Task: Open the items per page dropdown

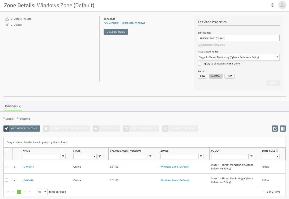Action: click(x=42, y=192)
